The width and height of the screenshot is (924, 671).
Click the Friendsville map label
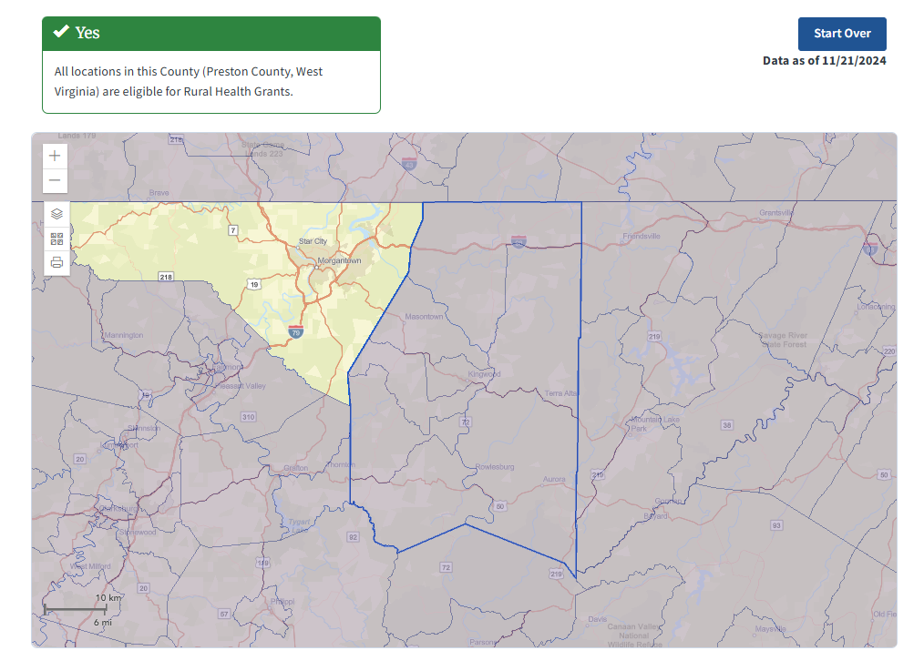click(642, 236)
